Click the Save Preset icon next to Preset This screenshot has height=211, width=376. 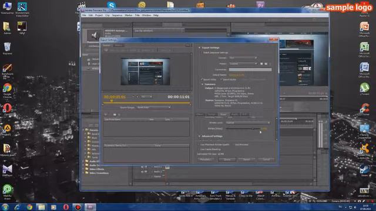(x=261, y=64)
